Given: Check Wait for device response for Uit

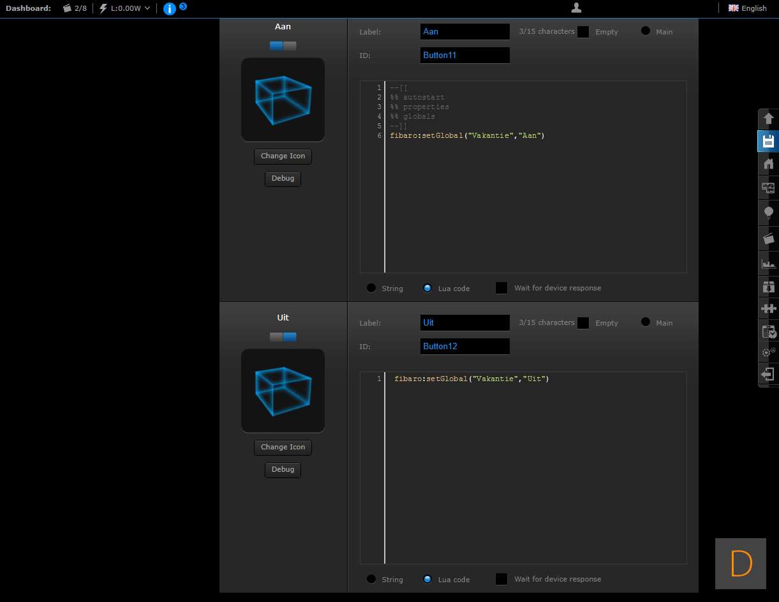Looking at the screenshot, I should click(501, 579).
